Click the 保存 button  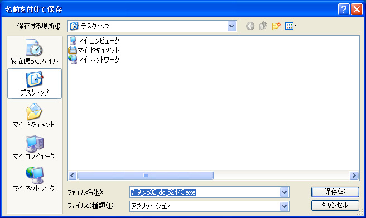tap(335, 192)
